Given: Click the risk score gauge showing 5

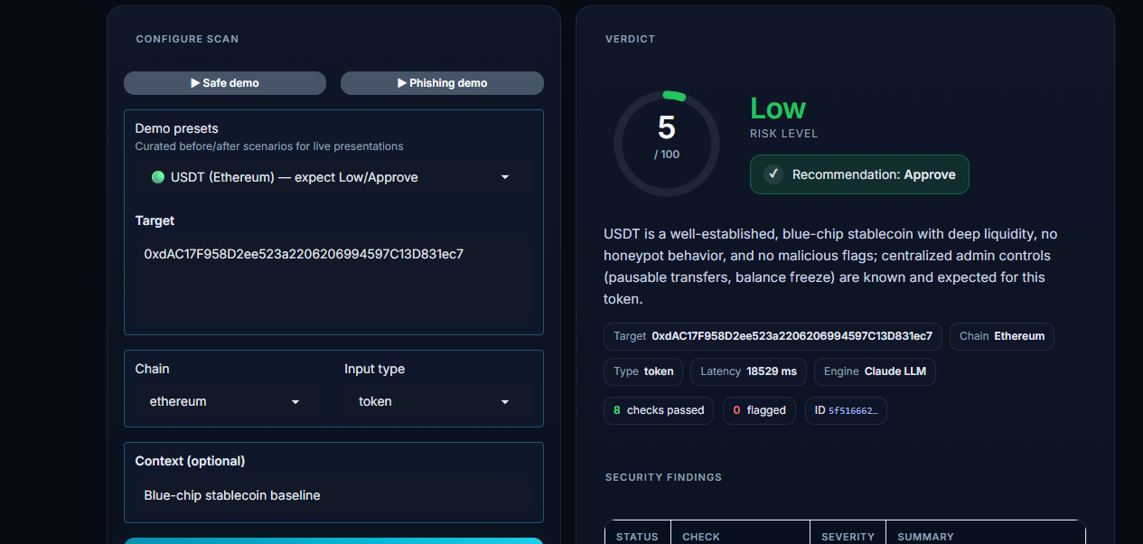Looking at the screenshot, I should click(x=667, y=144).
